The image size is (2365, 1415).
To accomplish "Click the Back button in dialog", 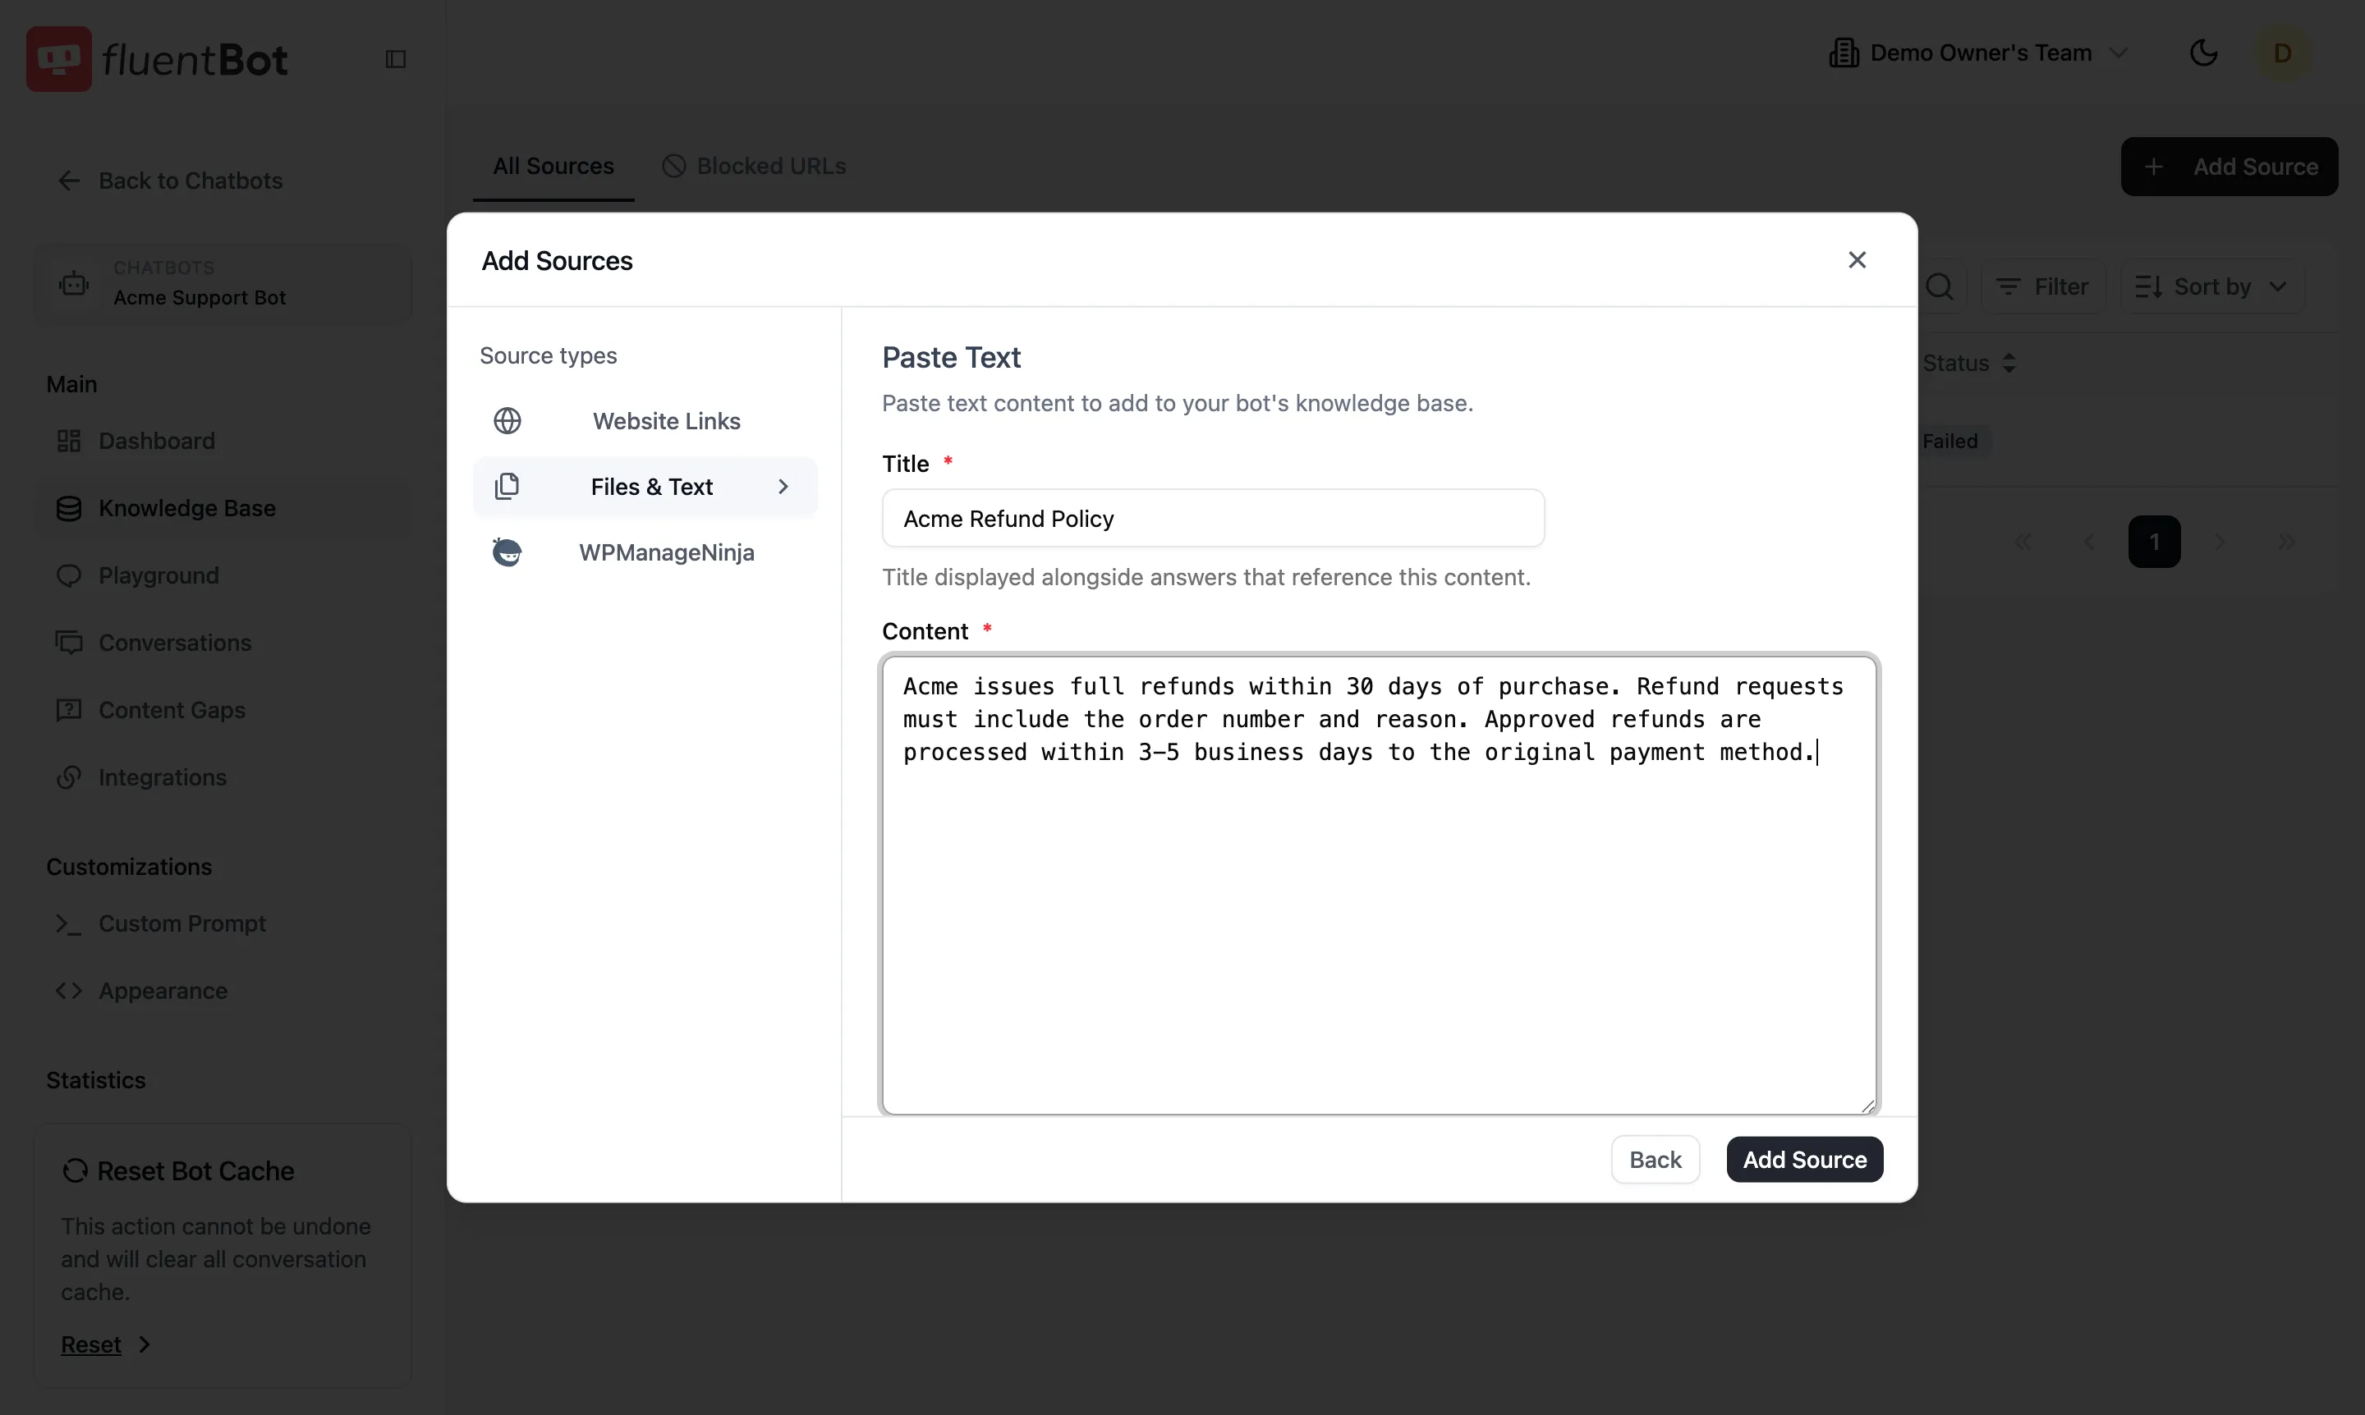I will point(1655,1160).
